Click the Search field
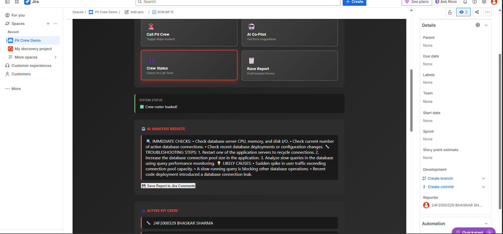 coord(238,2)
